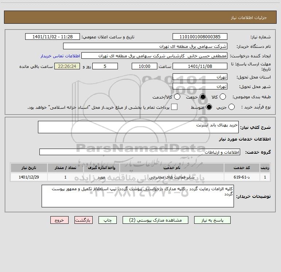The image size is (281, 272).
Task: Click service name سایر فعالیت های مخابراتی
Action: point(172,177)
